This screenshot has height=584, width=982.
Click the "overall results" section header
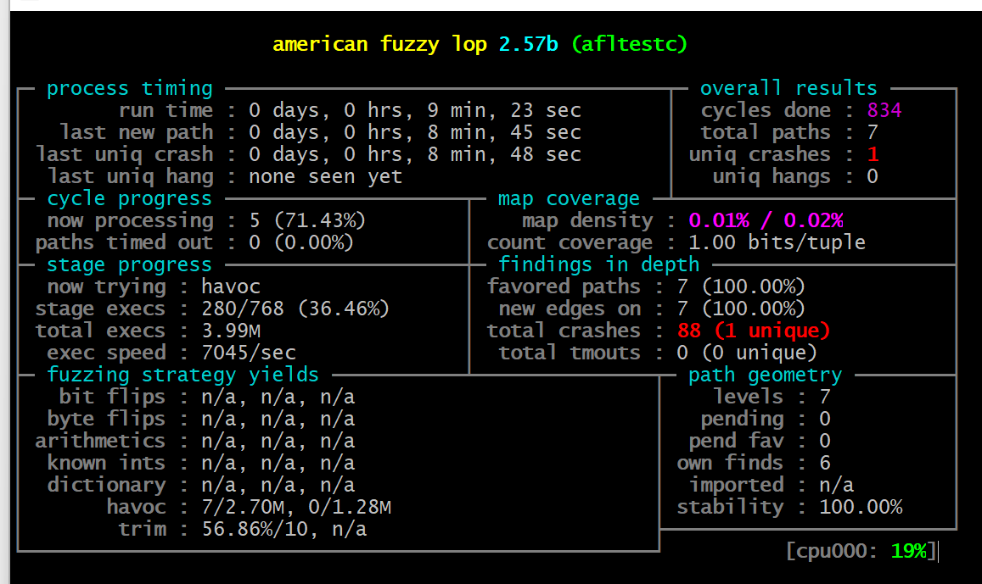(788, 89)
